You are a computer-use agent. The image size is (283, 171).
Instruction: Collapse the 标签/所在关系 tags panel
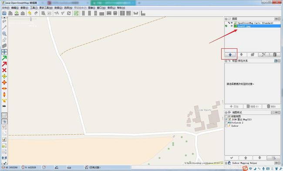point(226,61)
